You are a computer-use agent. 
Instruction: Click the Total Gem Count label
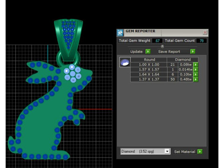(180, 41)
